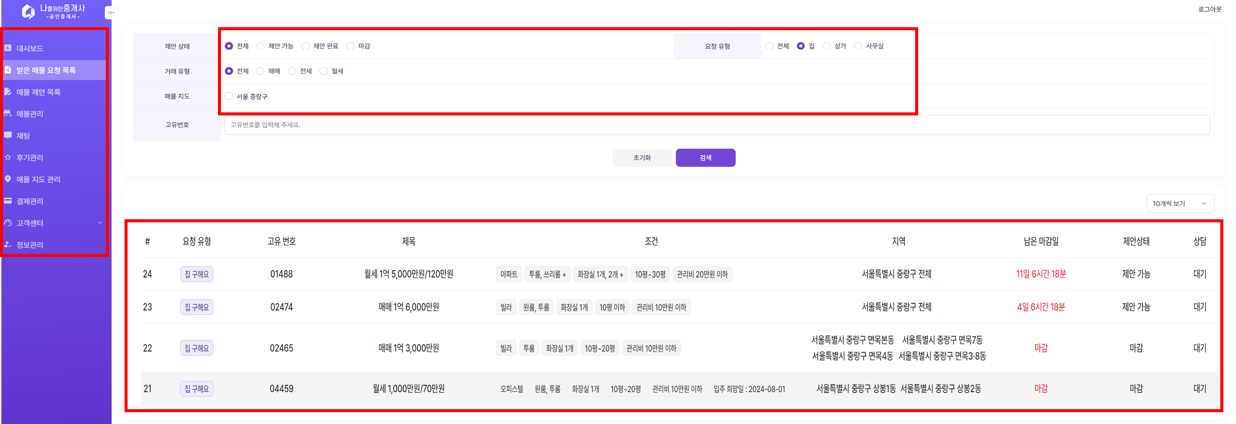Viewport: 1236px width, 424px height.
Task: Click 집 구해요 tag in row 23
Action: point(197,307)
